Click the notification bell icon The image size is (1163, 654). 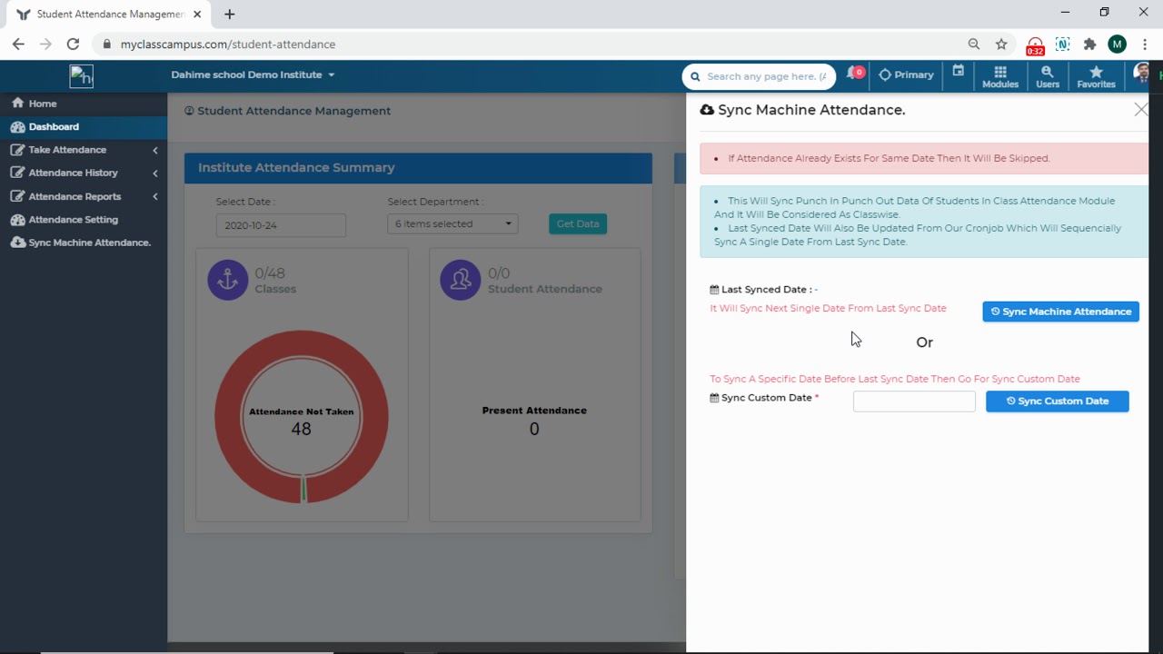(853, 74)
